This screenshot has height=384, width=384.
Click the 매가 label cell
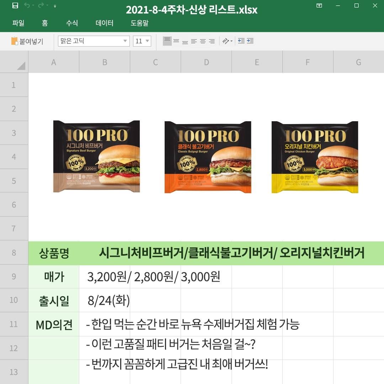coord(54,277)
